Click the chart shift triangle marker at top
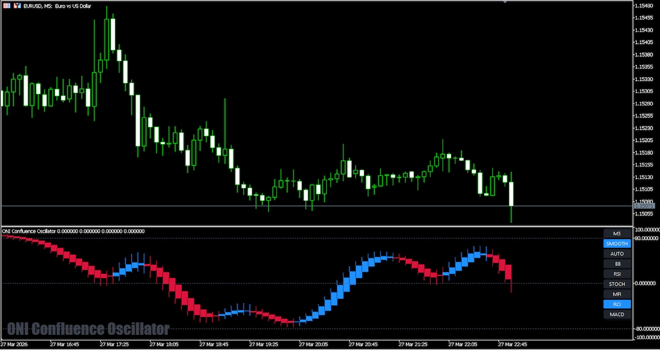Image resolution: width=660 pixels, height=350 pixels. tap(505, 3)
